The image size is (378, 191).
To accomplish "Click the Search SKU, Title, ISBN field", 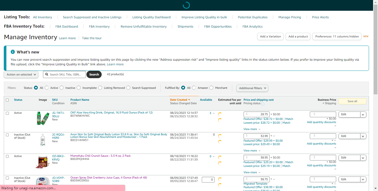I will 64,75.
